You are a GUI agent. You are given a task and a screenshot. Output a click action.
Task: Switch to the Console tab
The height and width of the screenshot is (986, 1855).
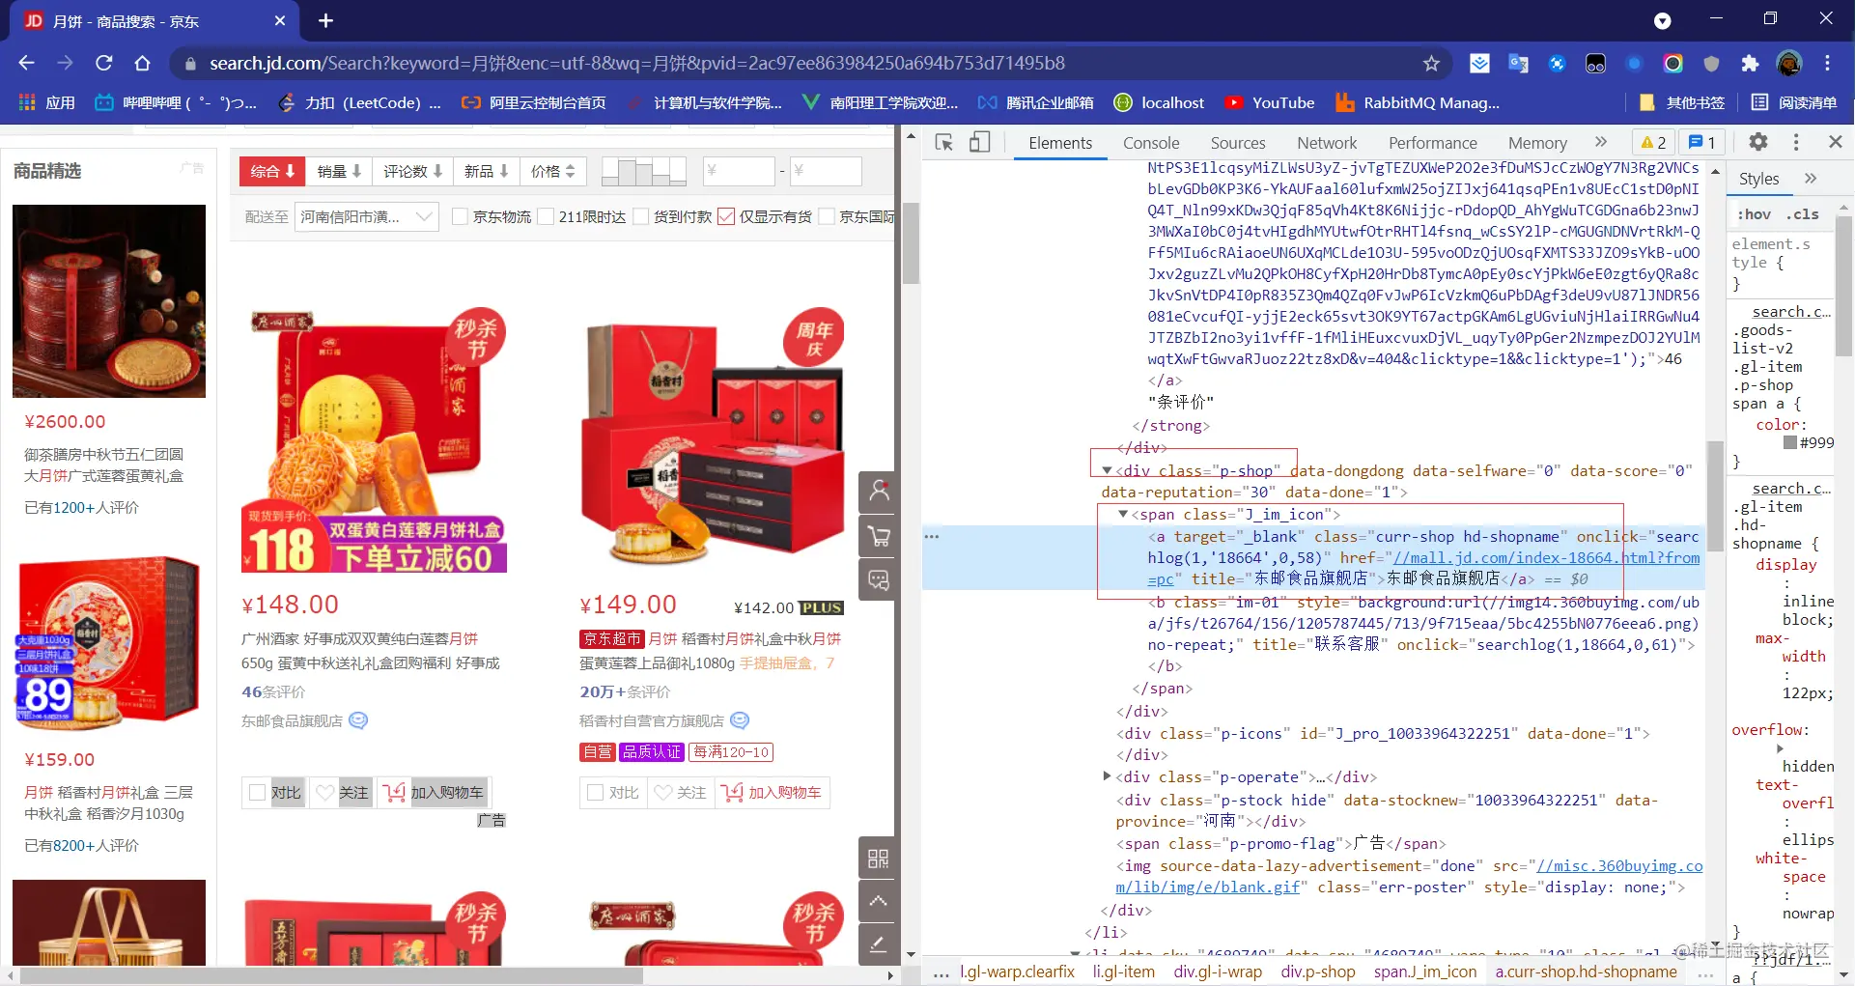pyautogui.click(x=1151, y=143)
